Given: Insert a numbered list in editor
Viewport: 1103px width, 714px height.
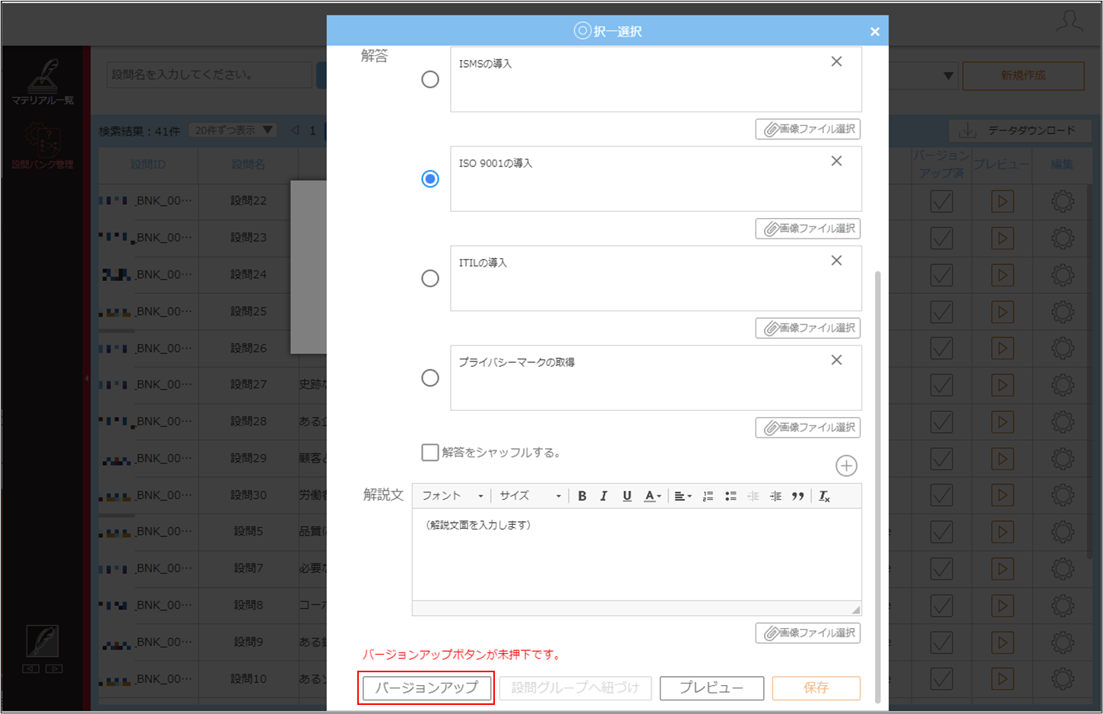Looking at the screenshot, I should 708,496.
